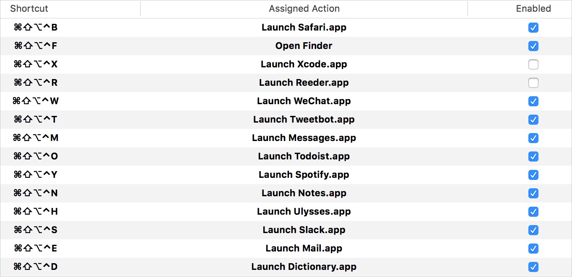Select the Launch Ulysses.app row
572x277 pixels.
point(304,212)
